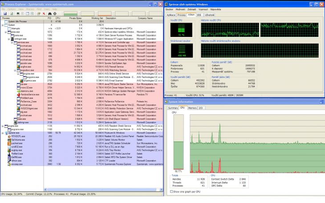
Task: Click the SaiMfd.exe round icon
Action: (9, 157)
